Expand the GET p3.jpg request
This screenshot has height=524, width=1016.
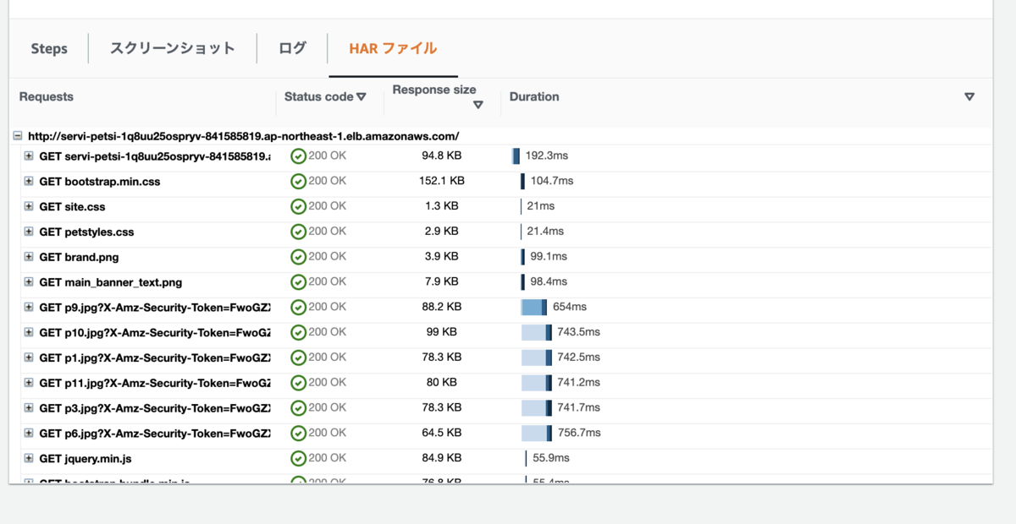(x=29, y=408)
